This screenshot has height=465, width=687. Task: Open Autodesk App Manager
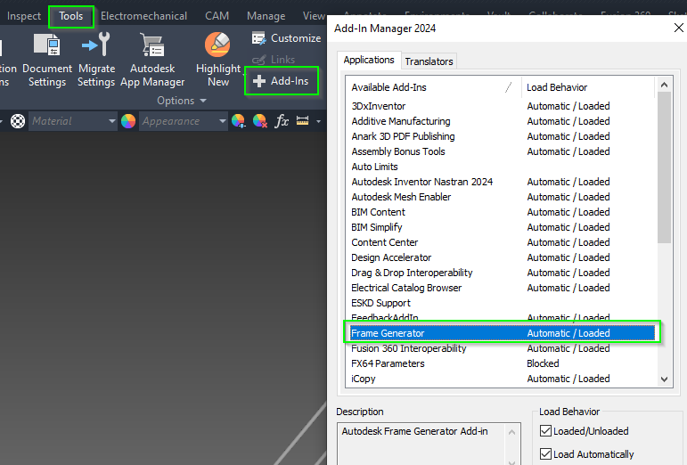coord(152,61)
